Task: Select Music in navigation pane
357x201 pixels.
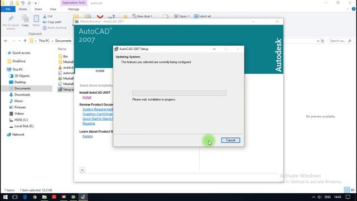Action: 18,101
